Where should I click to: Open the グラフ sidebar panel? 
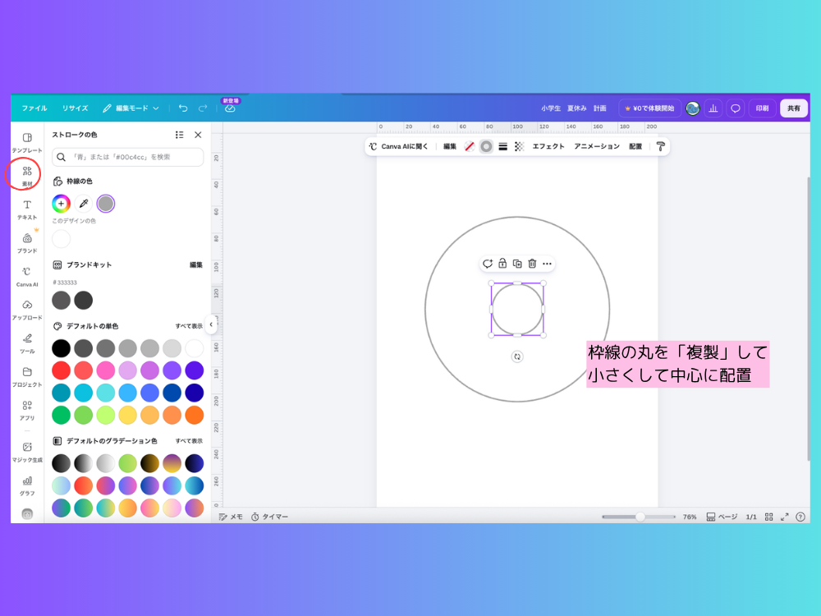(27, 485)
